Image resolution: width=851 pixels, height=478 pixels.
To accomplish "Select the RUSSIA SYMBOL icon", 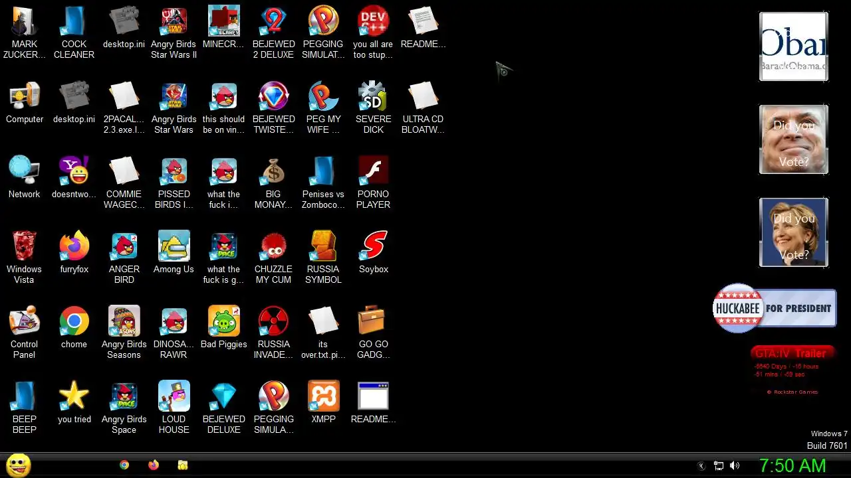I will tap(323, 258).
